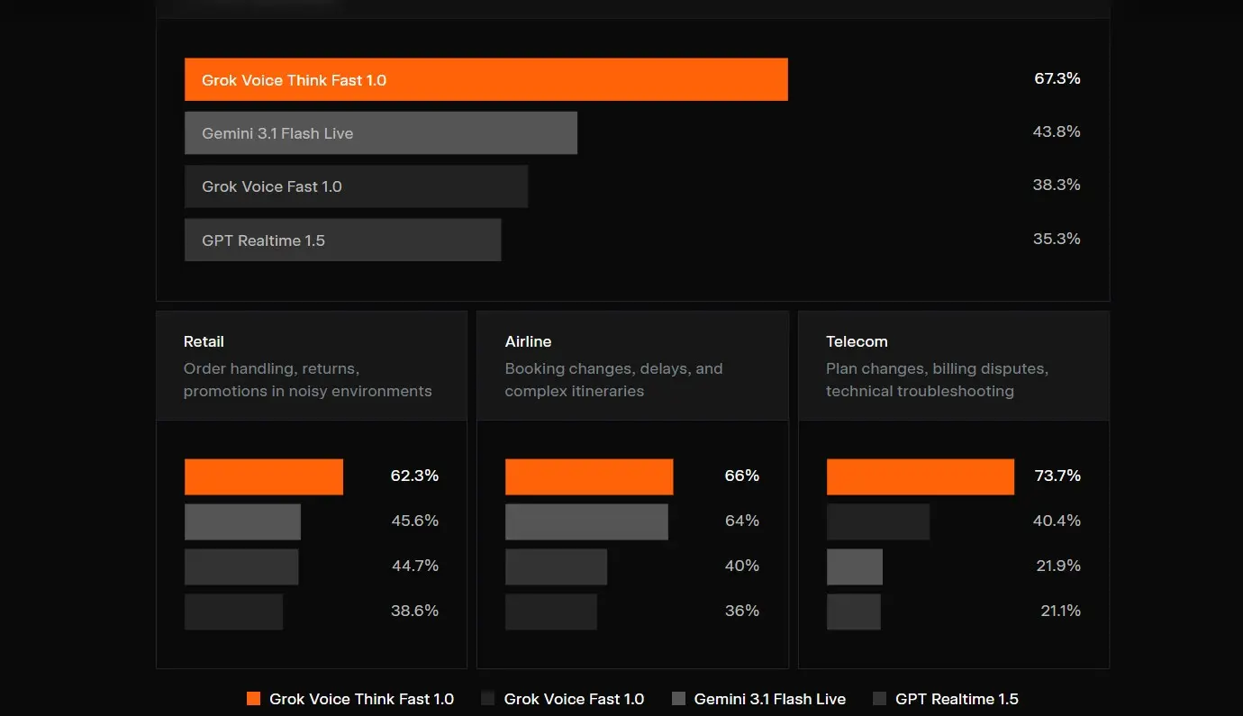Click the GPT Realtime 1.5 bar
This screenshot has height=716, width=1243.
[342, 240]
